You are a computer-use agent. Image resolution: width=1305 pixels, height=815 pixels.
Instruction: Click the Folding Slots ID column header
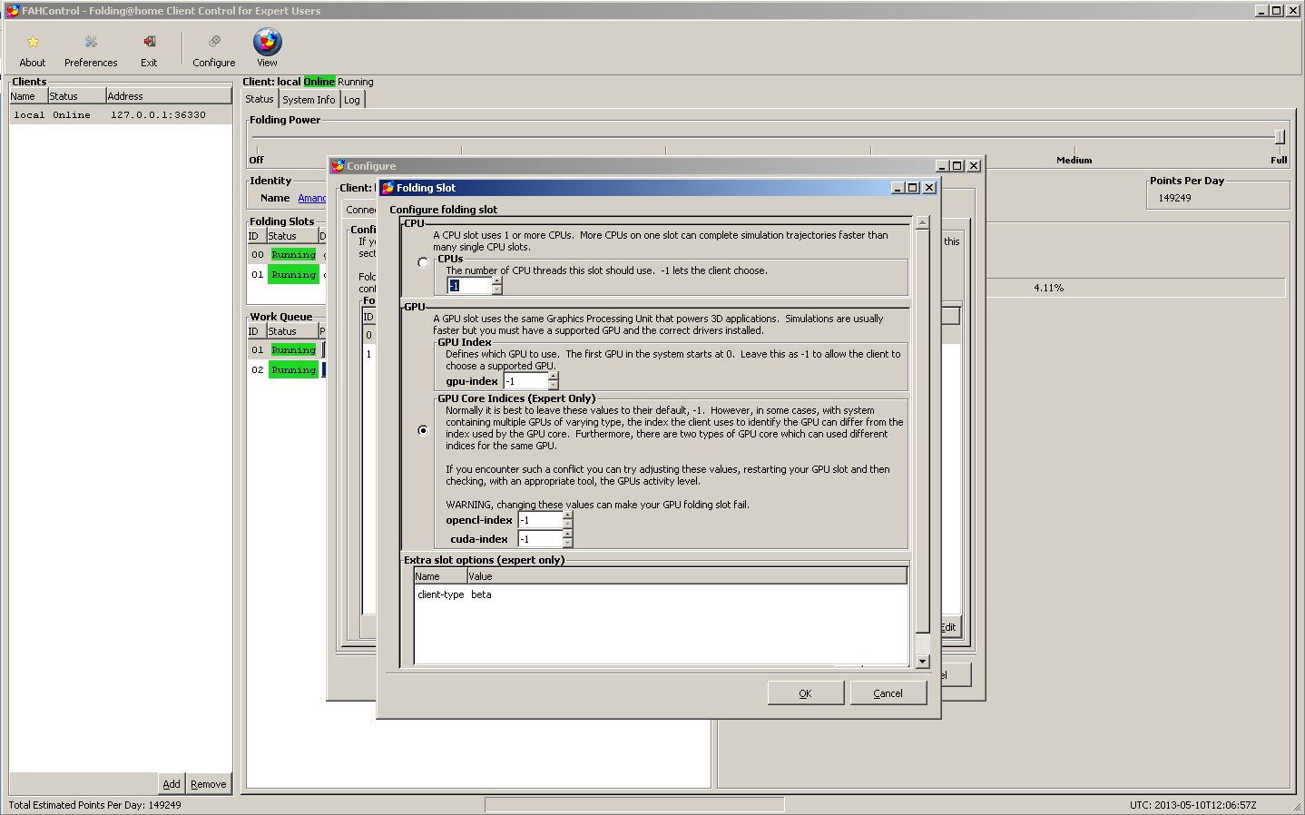(x=256, y=236)
